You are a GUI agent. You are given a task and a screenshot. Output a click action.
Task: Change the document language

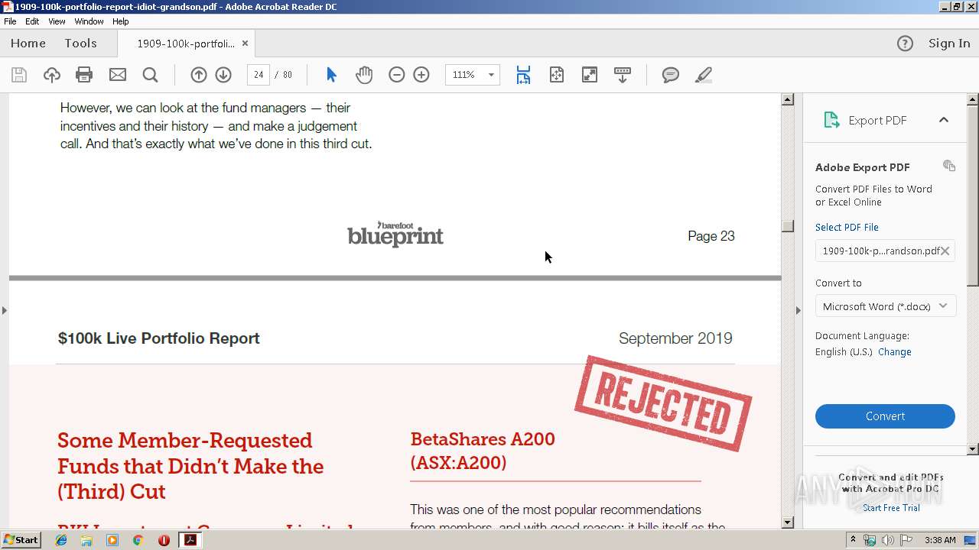pos(894,352)
